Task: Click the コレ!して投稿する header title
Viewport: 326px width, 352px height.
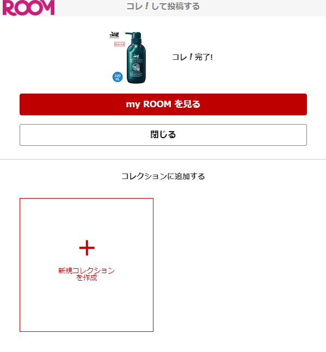Action: tap(163, 6)
